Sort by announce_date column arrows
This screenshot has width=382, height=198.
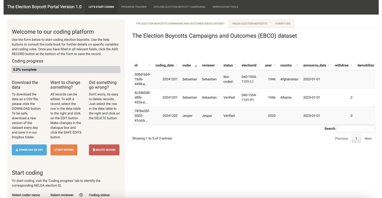pos(328,65)
